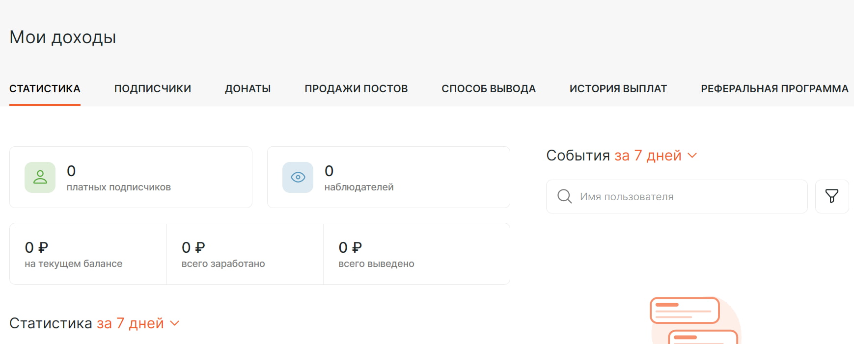
Task: Click the empty events illustration
Action: (695, 320)
